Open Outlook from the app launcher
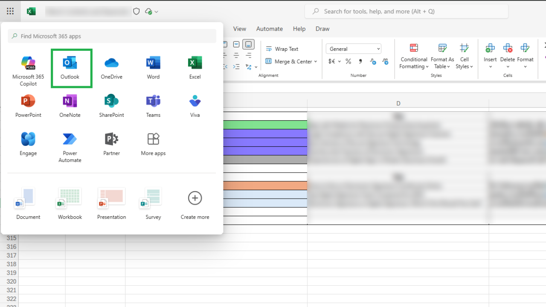This screenshot has width=546, height=307. click(x=70, y=68)
